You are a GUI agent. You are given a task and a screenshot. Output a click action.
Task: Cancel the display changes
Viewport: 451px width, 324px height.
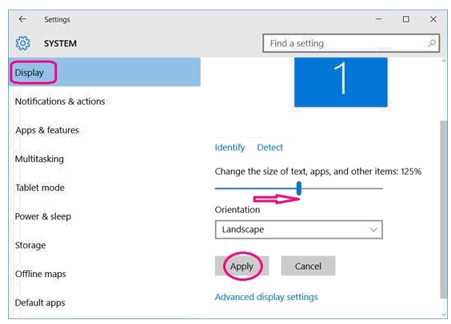point(308,266)
